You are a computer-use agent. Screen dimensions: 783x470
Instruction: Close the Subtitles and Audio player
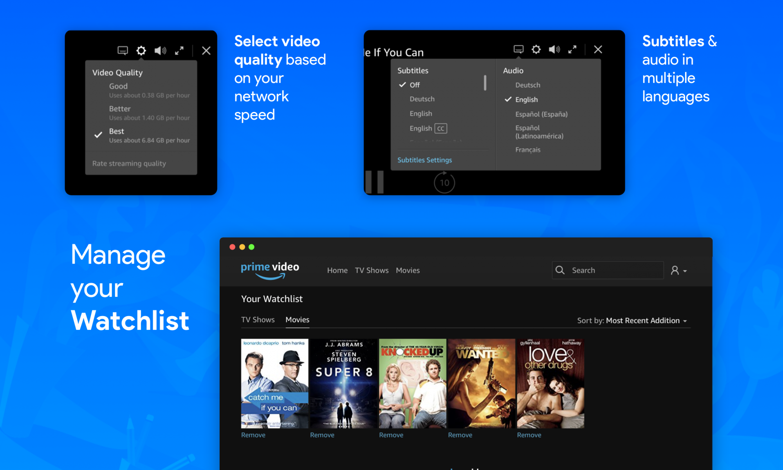click(598, 49)
